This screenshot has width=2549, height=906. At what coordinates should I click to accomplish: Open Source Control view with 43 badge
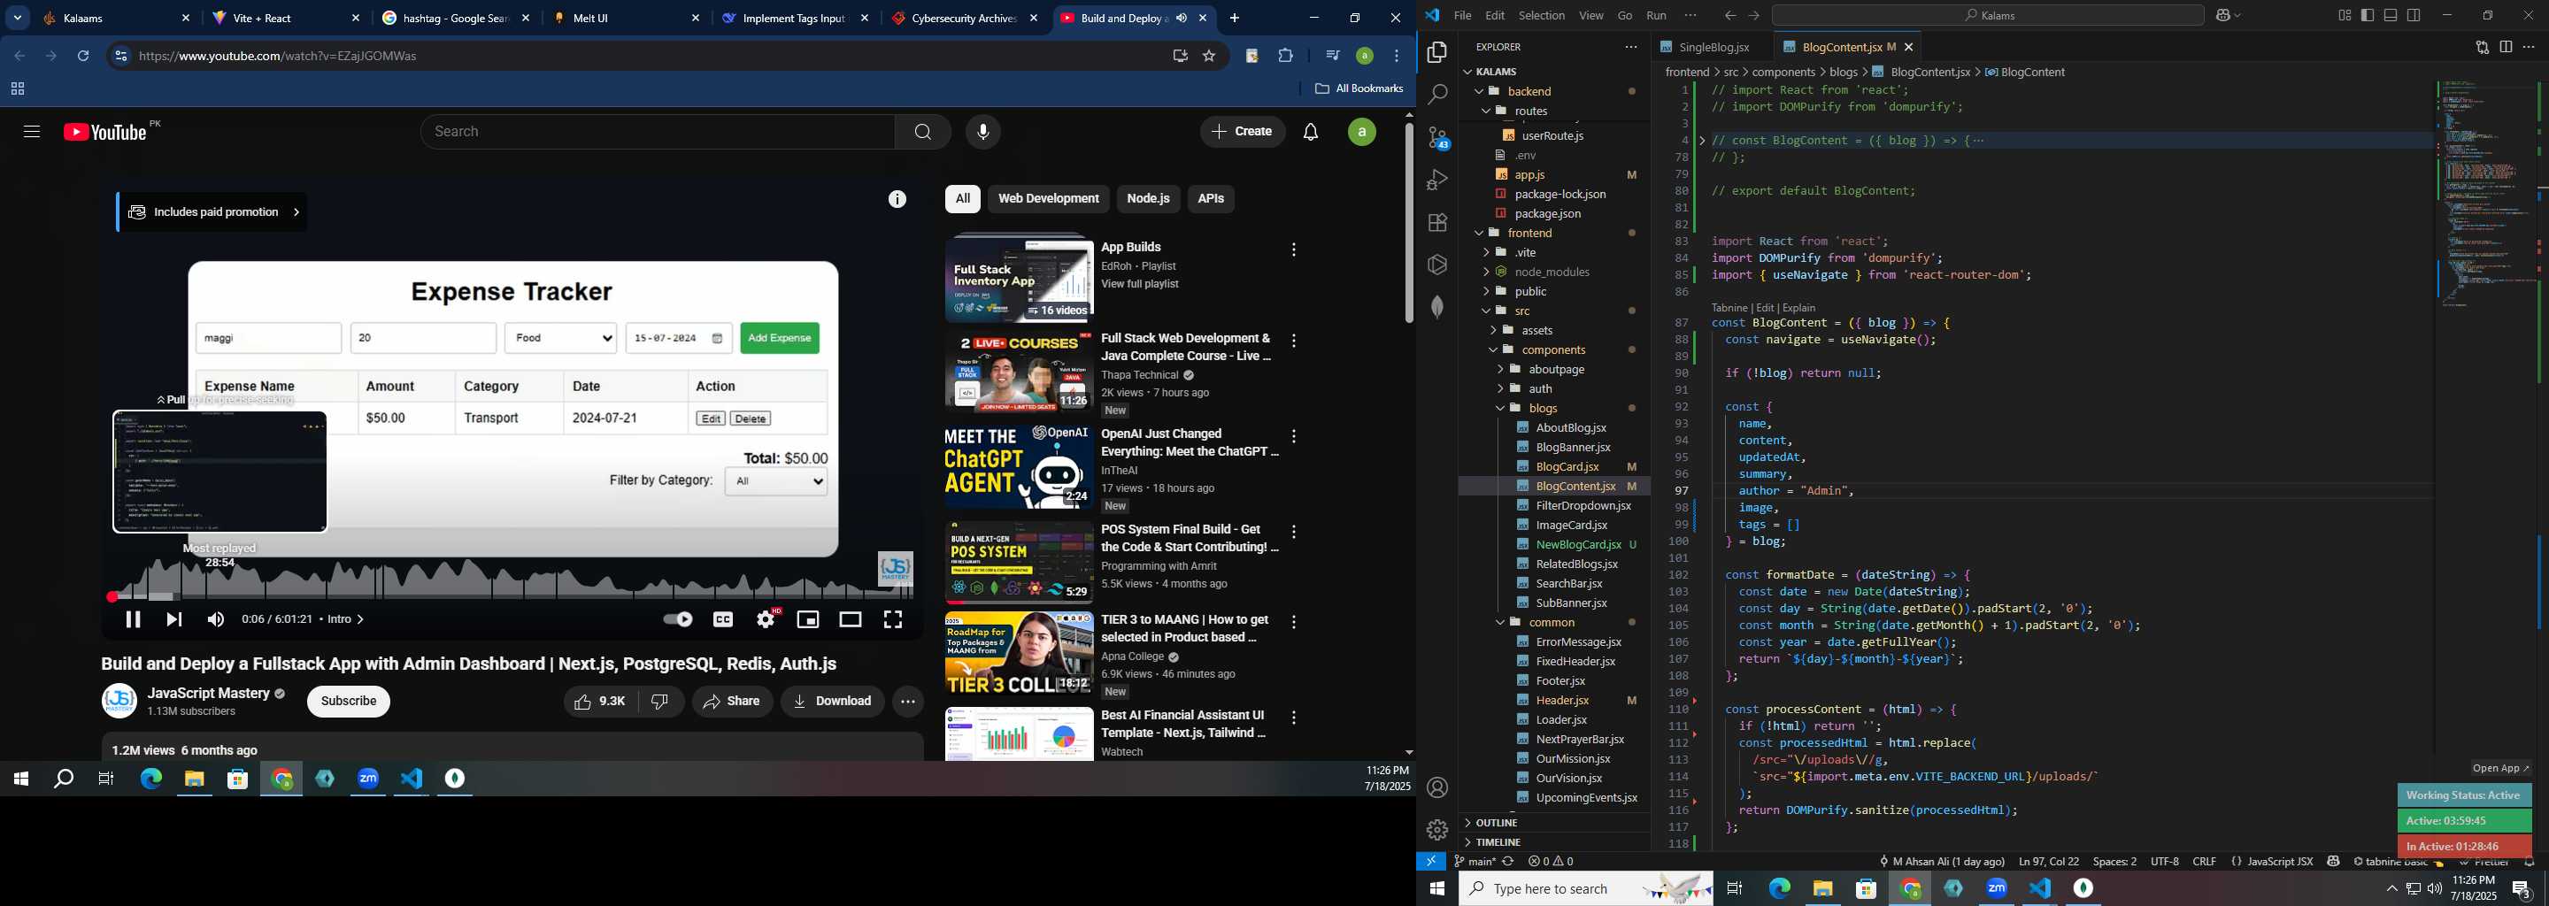pyautogui.click(x=1436, y=137)
